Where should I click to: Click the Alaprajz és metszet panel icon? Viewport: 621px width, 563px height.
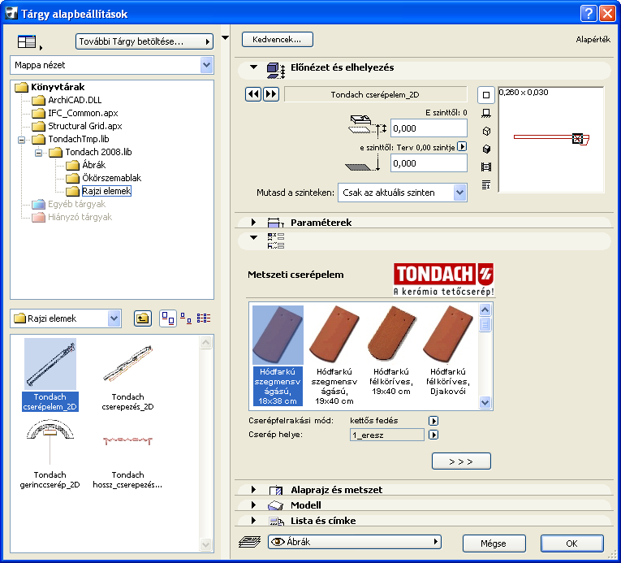(x=276, y=490)
